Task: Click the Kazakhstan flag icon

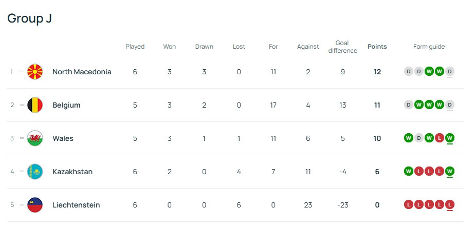Action: [x=35, y=172]
